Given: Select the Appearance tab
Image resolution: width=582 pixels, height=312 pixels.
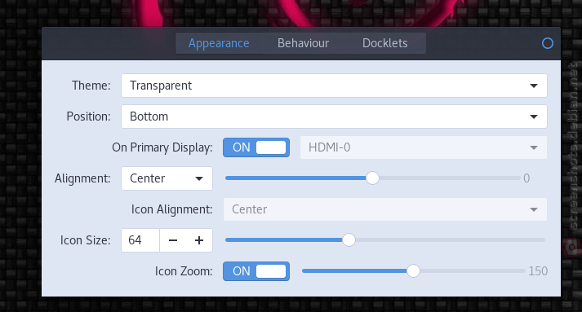Looking at the screenshot, I should 219,43.
